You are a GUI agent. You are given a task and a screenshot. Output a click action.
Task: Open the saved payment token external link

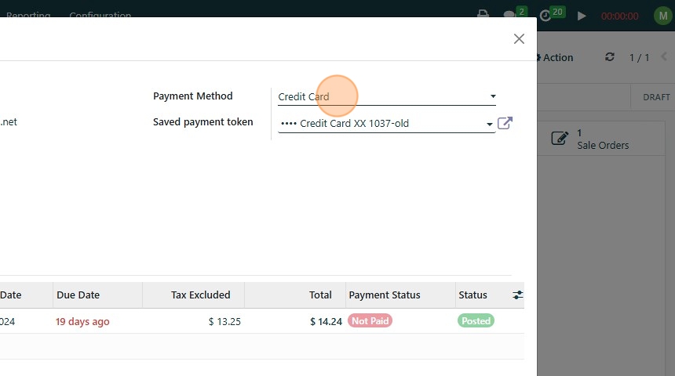505,123
